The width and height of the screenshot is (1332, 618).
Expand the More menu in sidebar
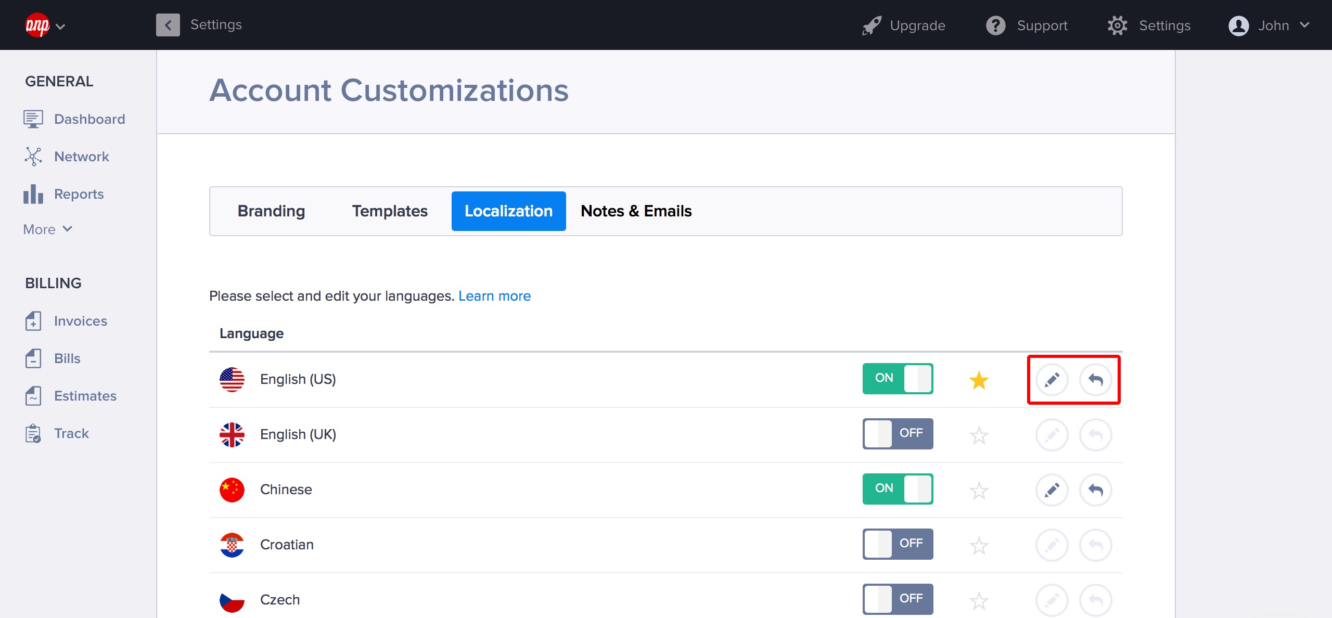click(47, 229)
